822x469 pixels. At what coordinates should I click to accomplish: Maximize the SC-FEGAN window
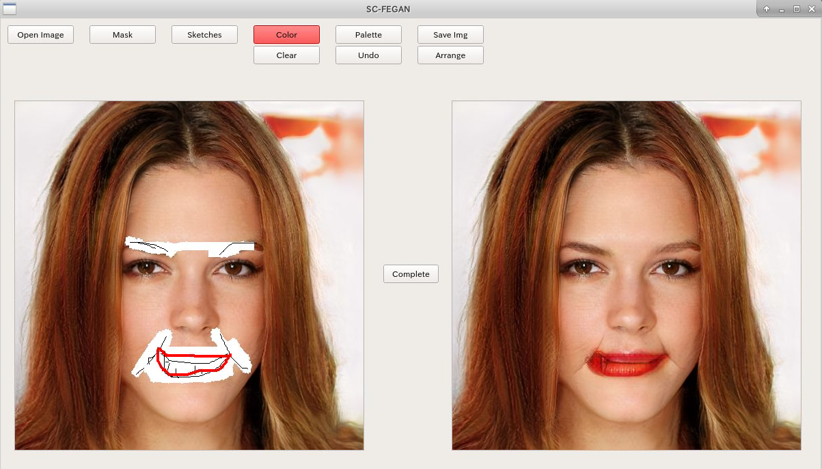[796, 9]
